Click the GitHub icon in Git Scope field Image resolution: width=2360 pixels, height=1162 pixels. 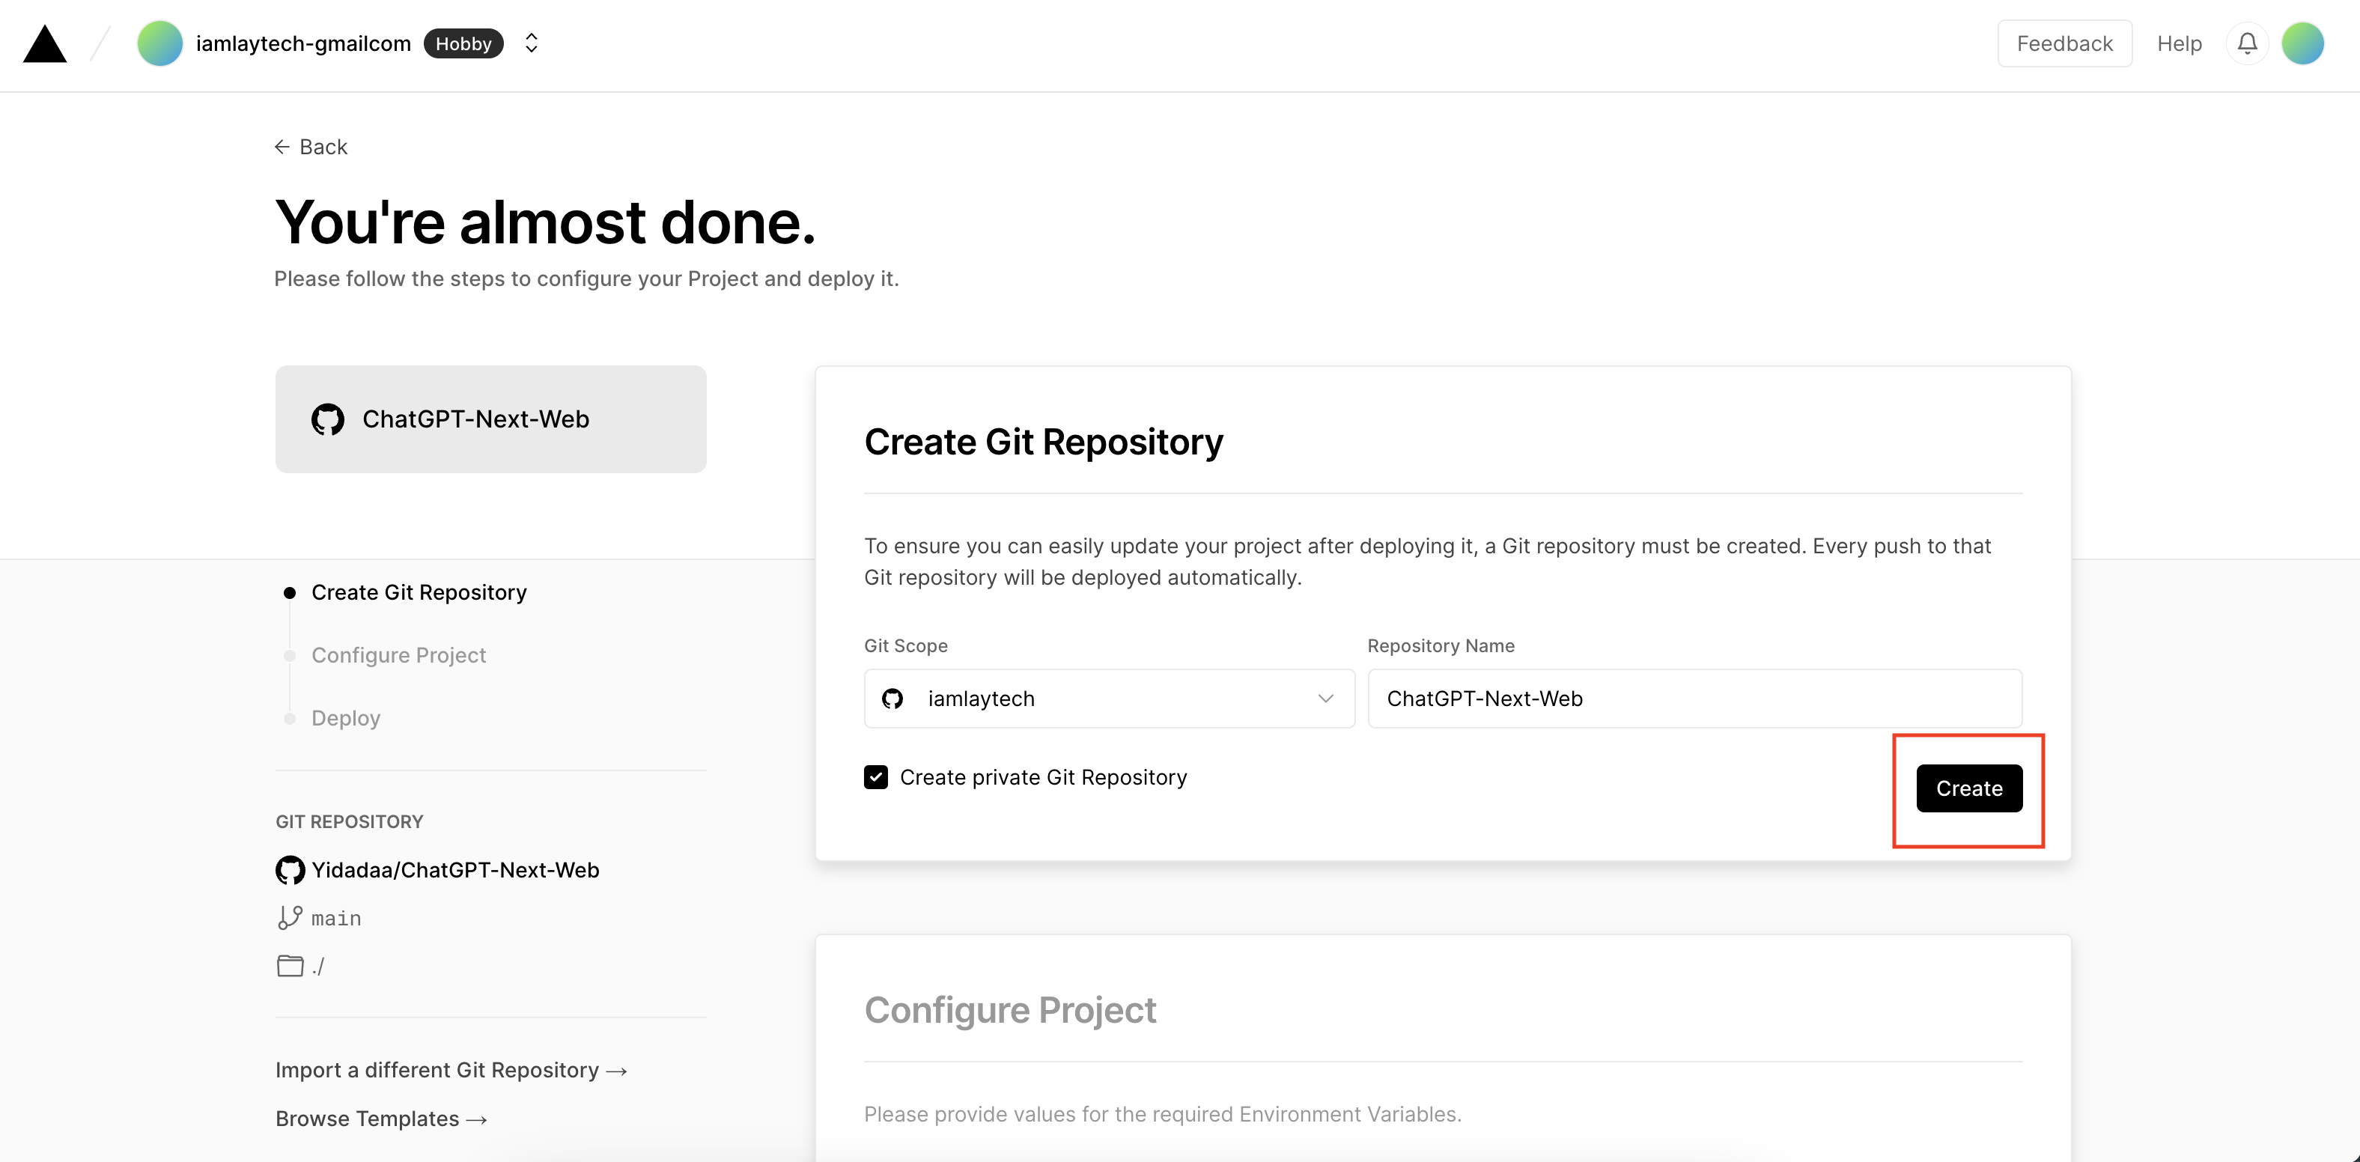click(892, 699)
